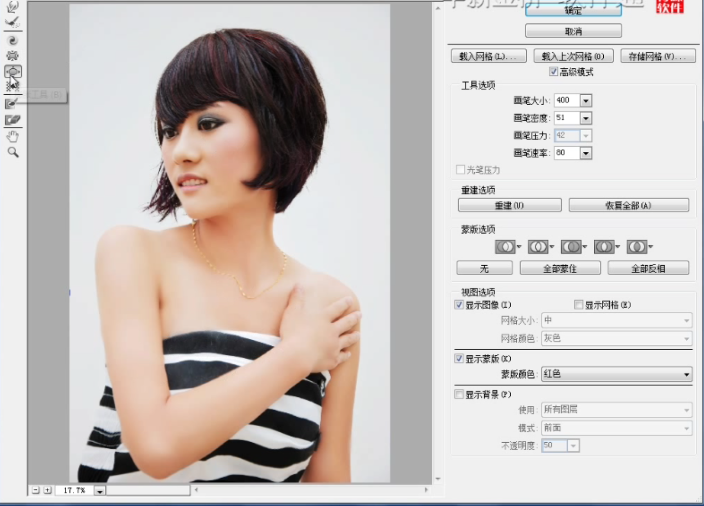The image size is (704, 506).
Task: Open the 蒙版颜色 dropdown showing 红色
Action: (x=617, y=374)
